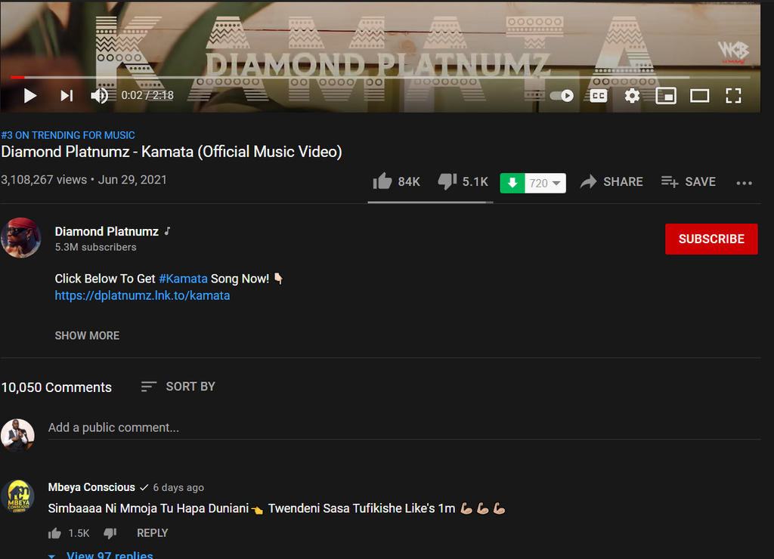This screenshot has height=559, width=774.
Task: Open Diamond Platnumz channel avatar
Action: pos(20,238)
